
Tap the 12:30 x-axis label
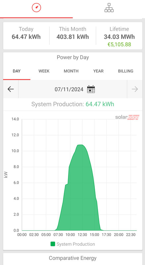click(x=82, y=235)
